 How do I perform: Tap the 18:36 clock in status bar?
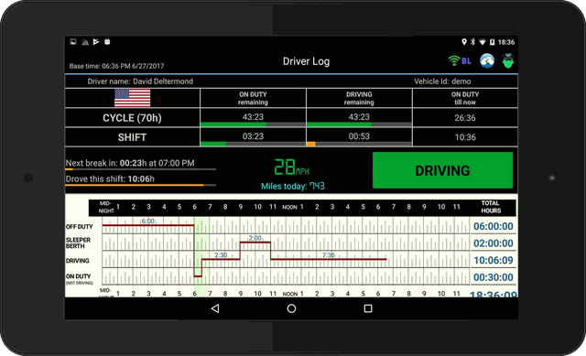506,42
